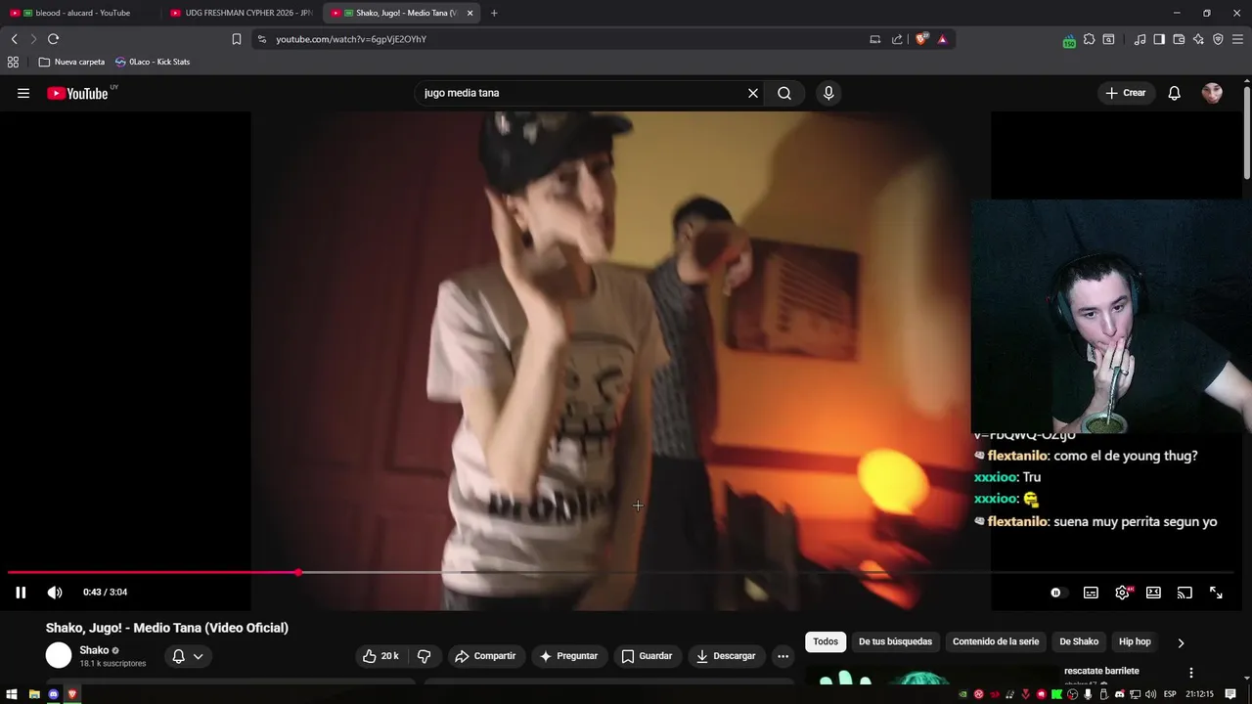Image resolution: width=1252 pixels, height=704 pixels.
Task: Open Leo AI sparkle icon
Action: (1198, 39)
